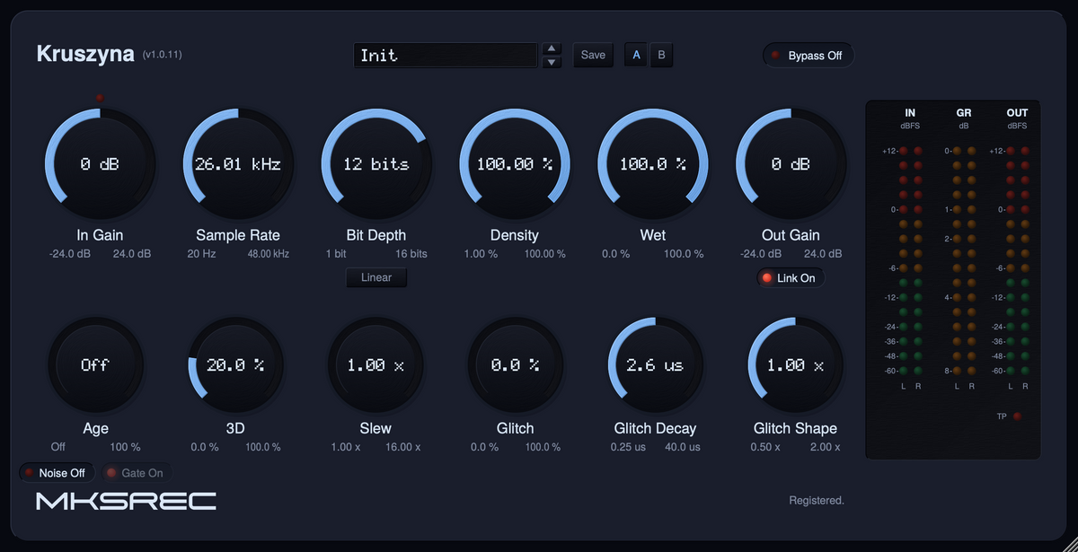Select the A preset slot
The image size is (1078, 552).
[x=637, y=55]
